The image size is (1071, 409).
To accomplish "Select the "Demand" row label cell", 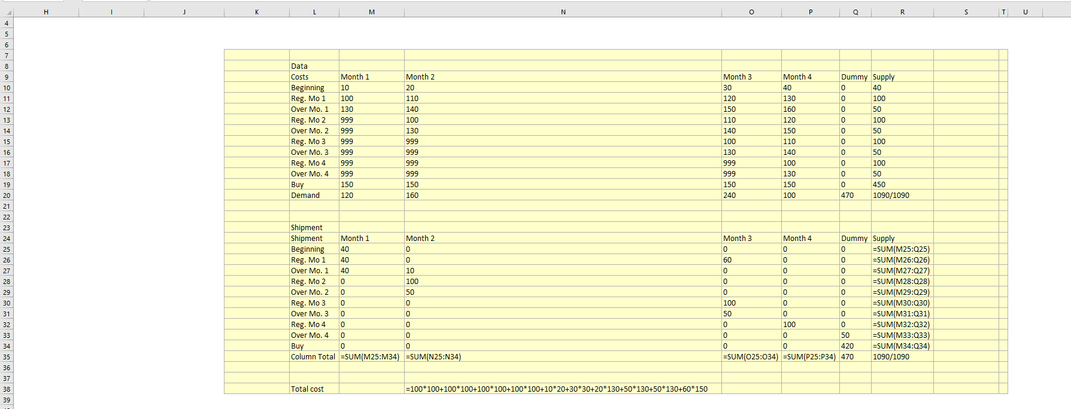I will coord(314,196).
